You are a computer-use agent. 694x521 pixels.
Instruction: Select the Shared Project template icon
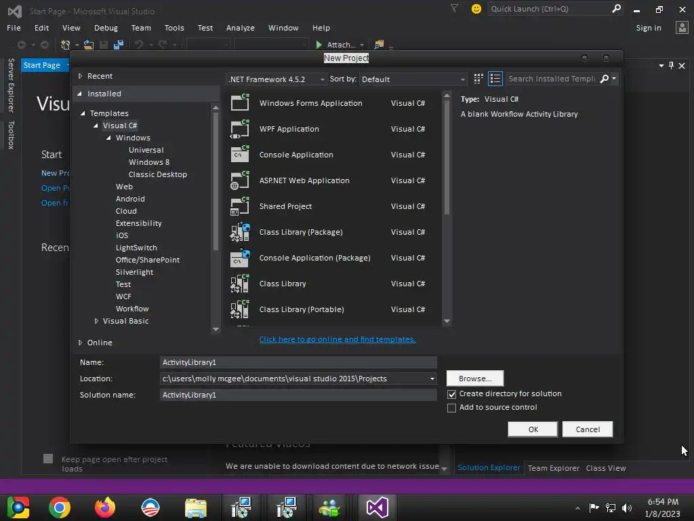(240, 206)
